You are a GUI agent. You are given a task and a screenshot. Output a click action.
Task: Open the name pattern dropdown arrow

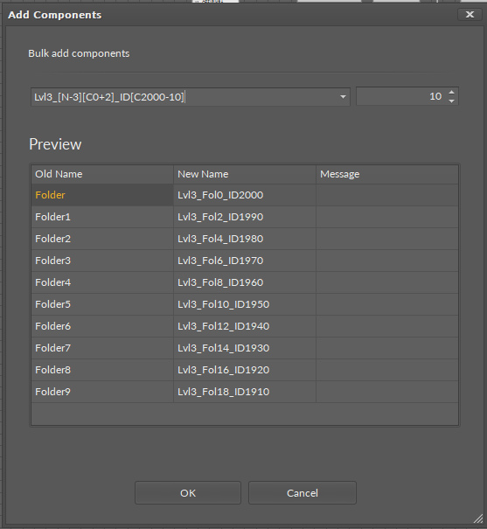[343, 97]
